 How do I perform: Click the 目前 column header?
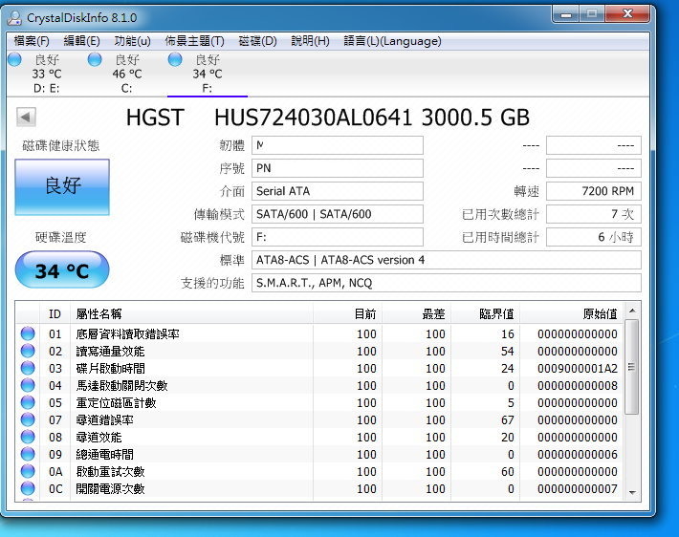[347, 313]
